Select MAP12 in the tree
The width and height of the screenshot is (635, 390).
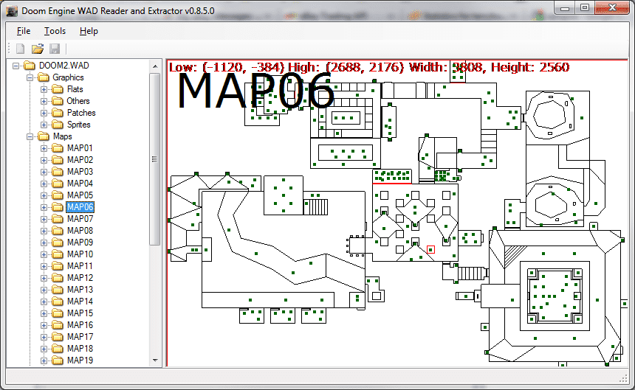point(80,278)
